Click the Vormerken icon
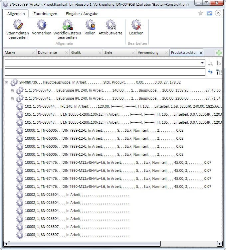Image resolution: width=226 pixels, height=250 pixels. point(41,26)
